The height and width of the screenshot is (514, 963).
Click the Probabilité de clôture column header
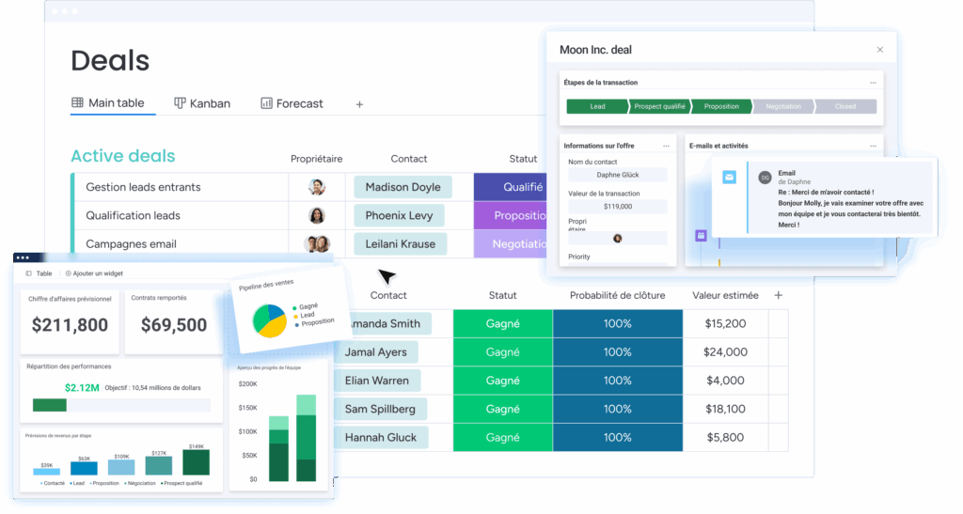[x=617, y=296]
